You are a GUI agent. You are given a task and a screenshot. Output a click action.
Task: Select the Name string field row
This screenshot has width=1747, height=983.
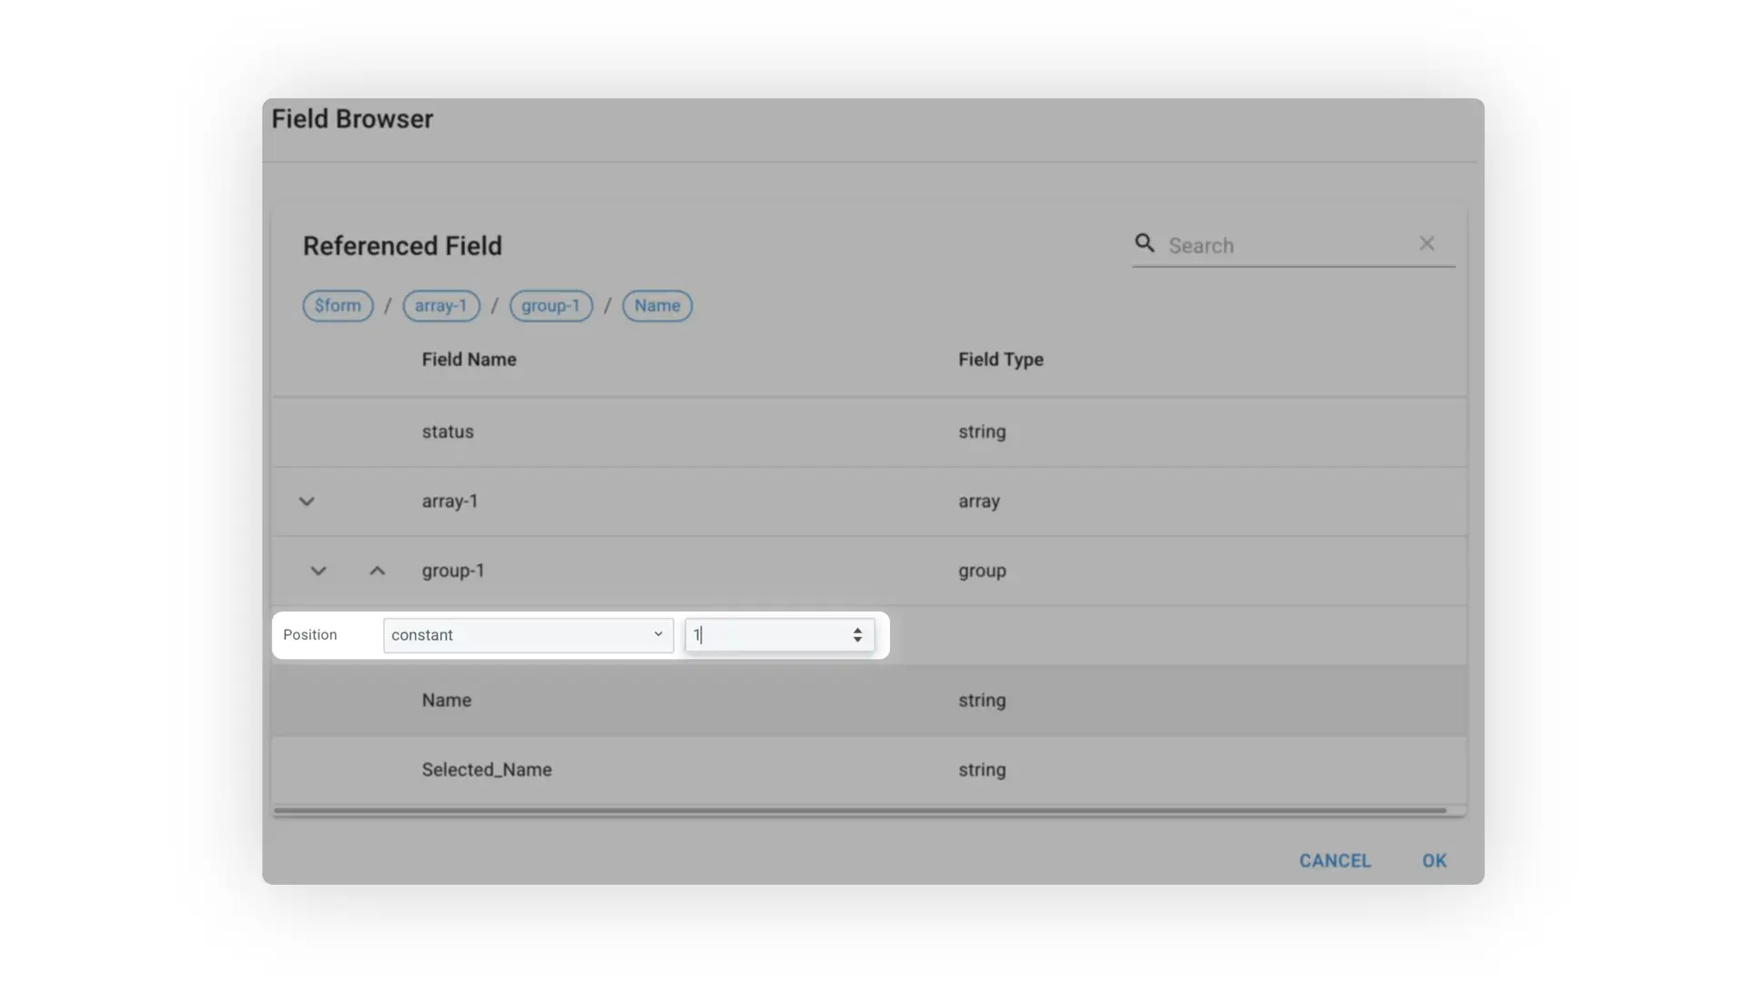click(x=637, y=700)
